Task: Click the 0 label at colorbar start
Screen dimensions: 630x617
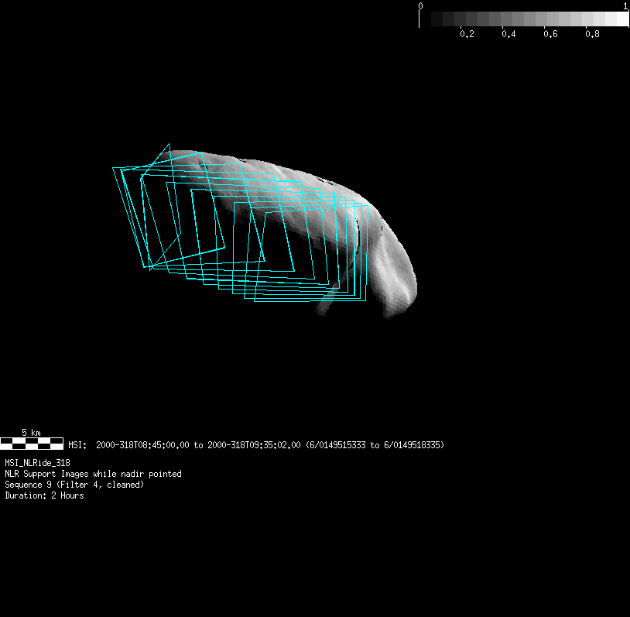Action: coord(420,5)
